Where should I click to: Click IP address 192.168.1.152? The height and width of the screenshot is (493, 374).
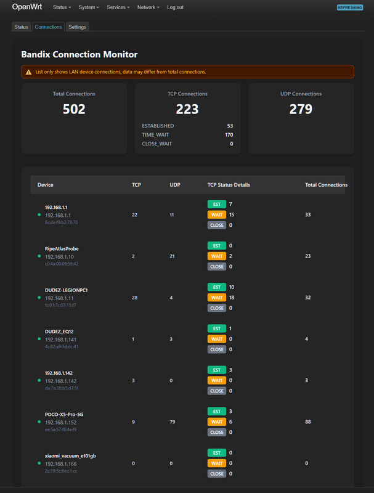(x=60, y=423)
